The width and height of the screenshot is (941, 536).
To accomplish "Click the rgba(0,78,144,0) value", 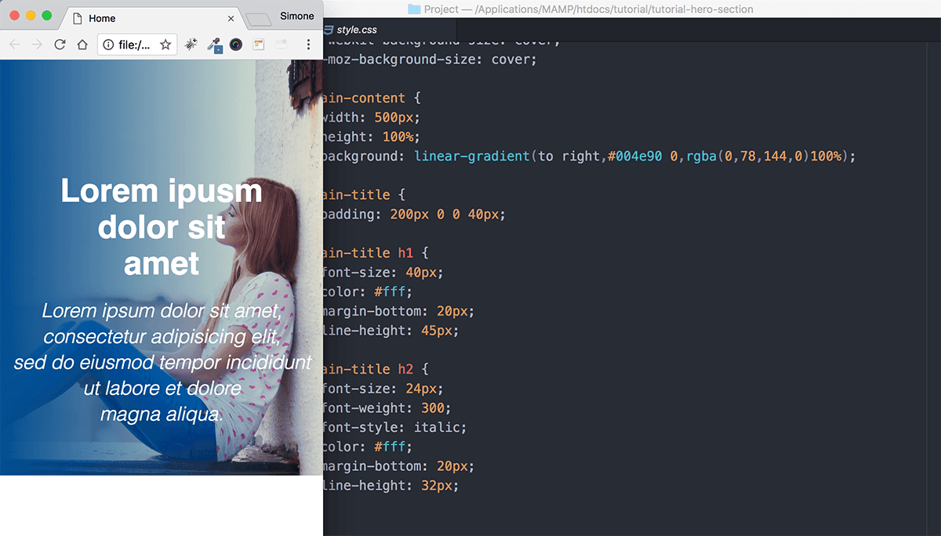I will click(748, 156).
